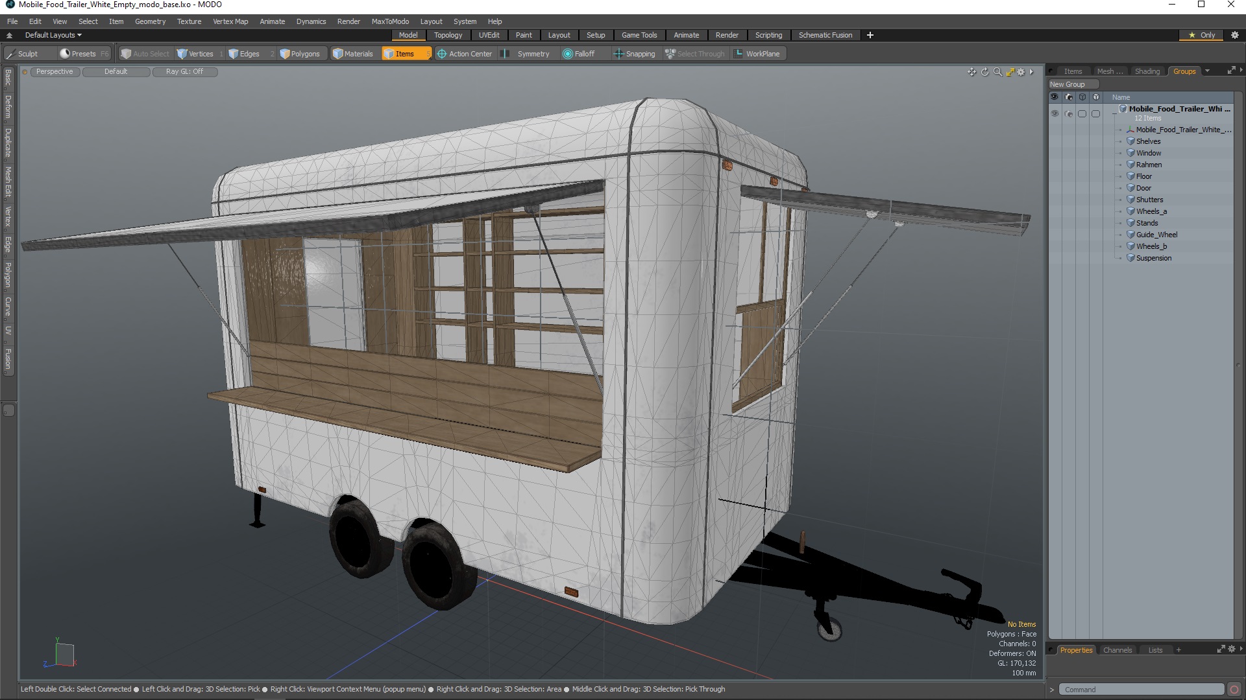Click the WorkPlane icon
The height and width of the screenshot is (700, 1246).
tap(739, 54)
